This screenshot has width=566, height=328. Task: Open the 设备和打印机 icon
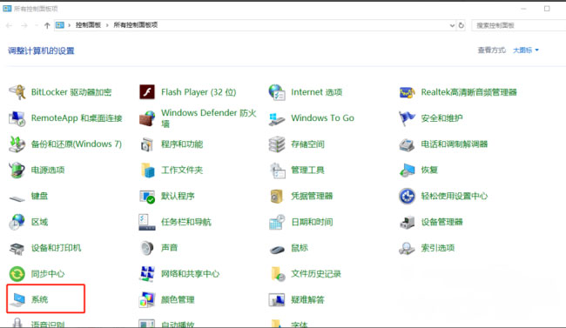point(17,248)
